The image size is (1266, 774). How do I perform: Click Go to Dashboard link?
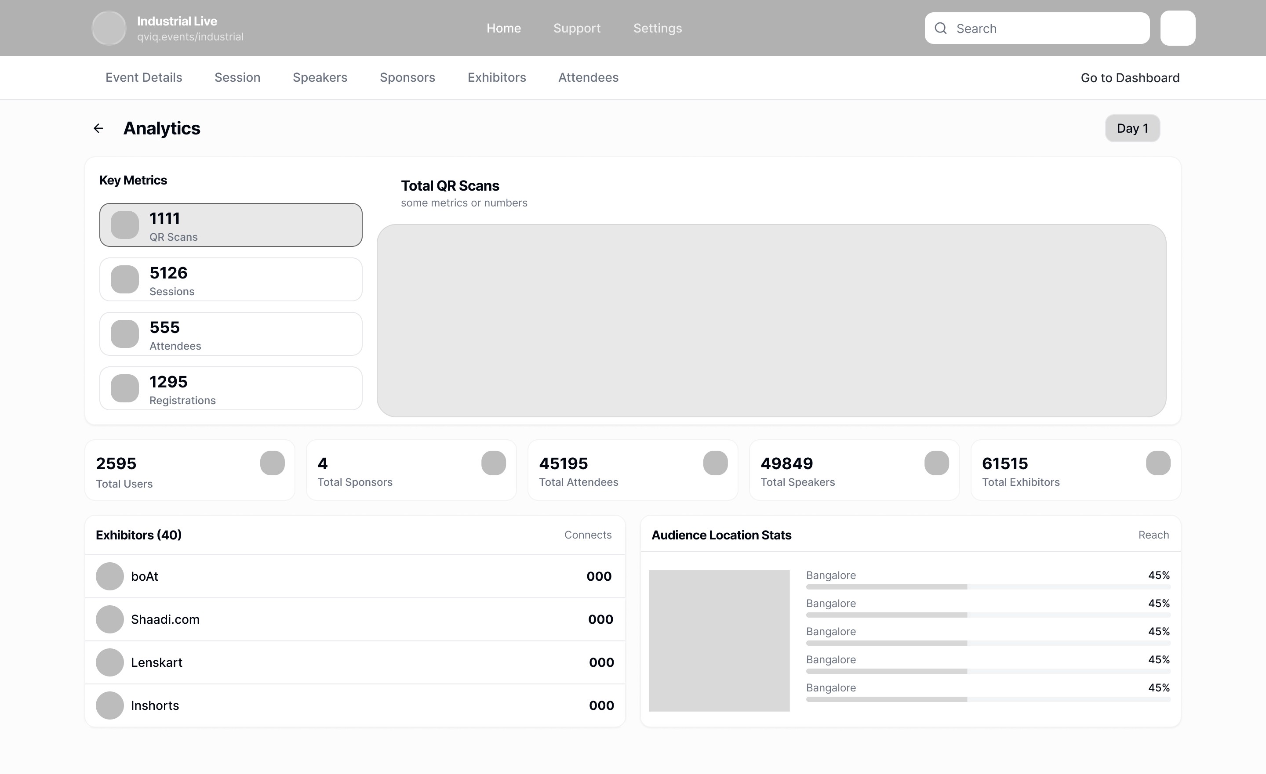click(1129, 78)
